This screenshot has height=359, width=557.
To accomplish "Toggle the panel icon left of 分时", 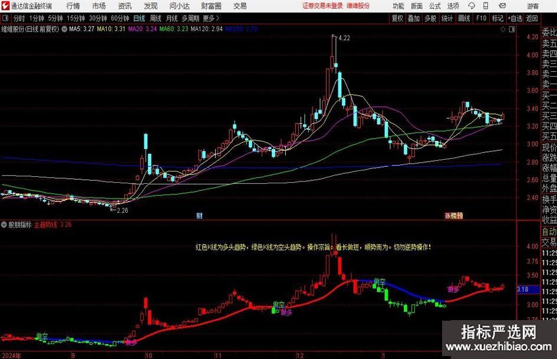I will coord(5,18).
